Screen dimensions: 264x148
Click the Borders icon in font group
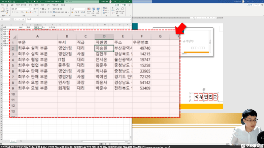(x=22, y=12)
